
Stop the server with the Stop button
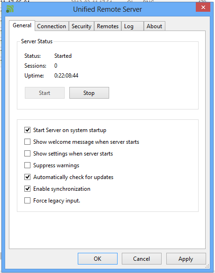89,93
